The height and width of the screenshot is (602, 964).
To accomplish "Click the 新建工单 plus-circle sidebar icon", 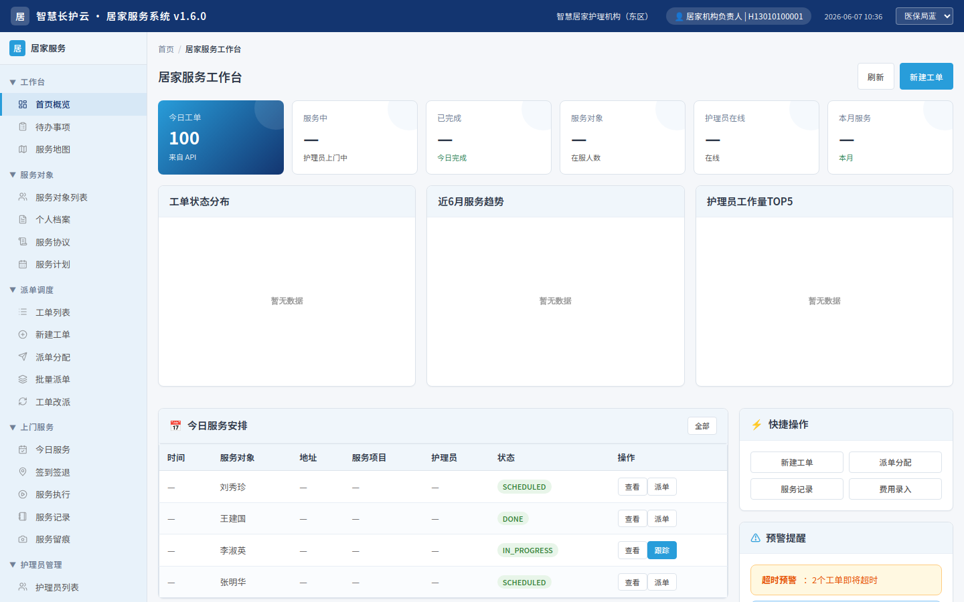I will coord(23,334).
